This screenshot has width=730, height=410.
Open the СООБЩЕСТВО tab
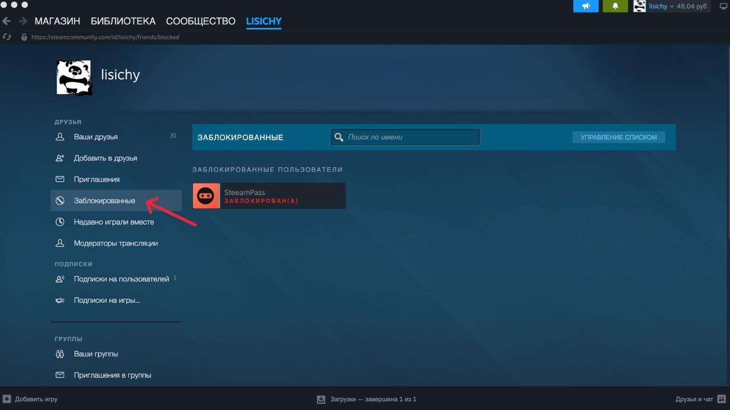pyautogui.click(x=201, y=21)
